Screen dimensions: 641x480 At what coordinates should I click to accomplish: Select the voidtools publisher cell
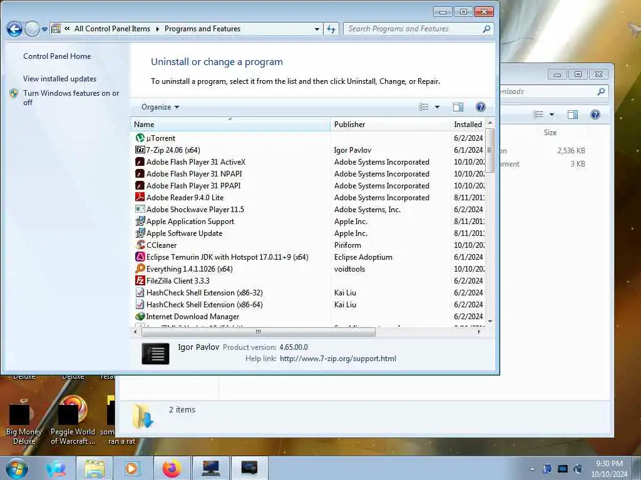point(349,268)
